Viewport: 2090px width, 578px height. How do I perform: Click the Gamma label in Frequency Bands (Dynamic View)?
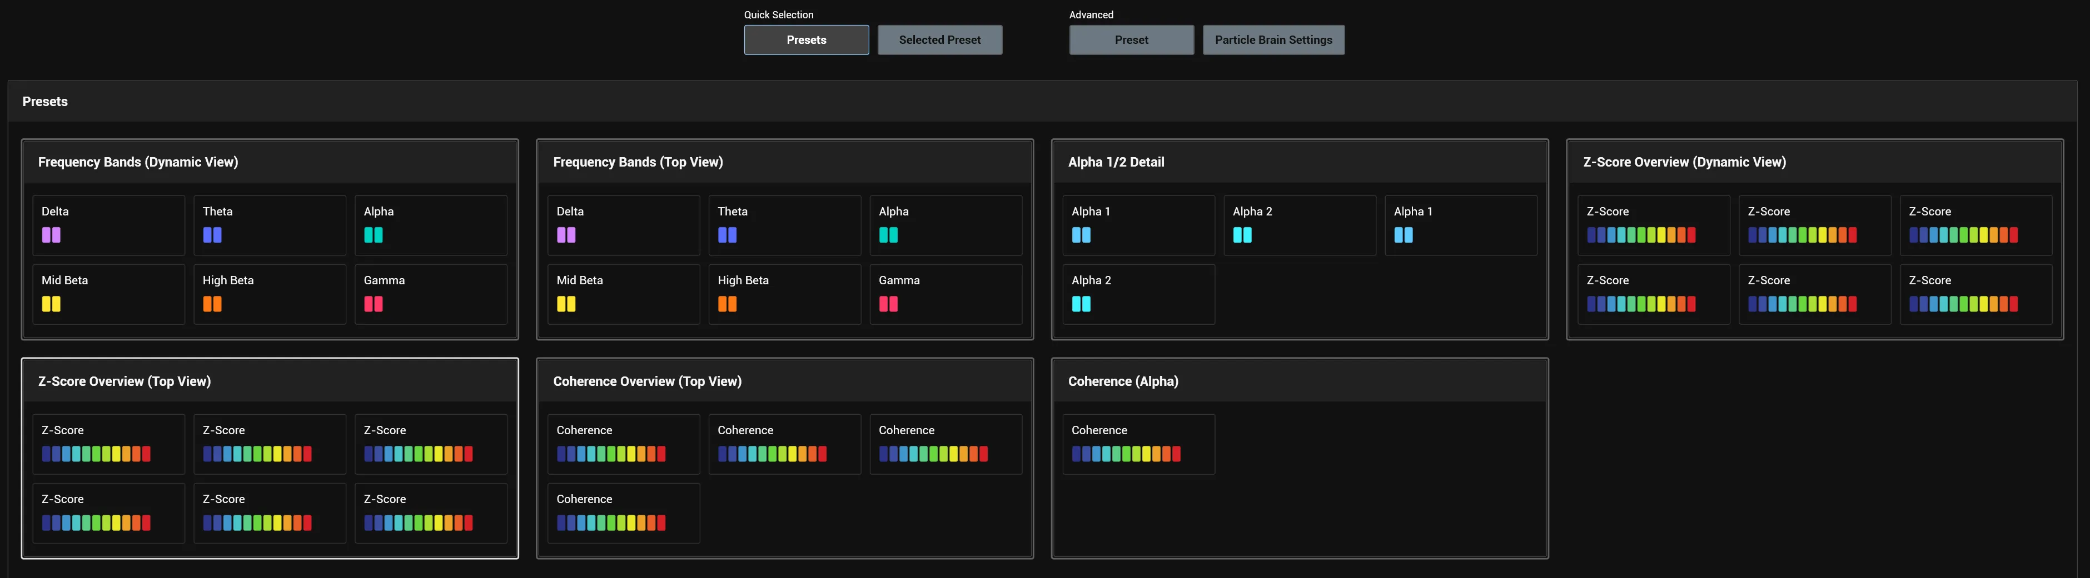(x=384, y=280)
